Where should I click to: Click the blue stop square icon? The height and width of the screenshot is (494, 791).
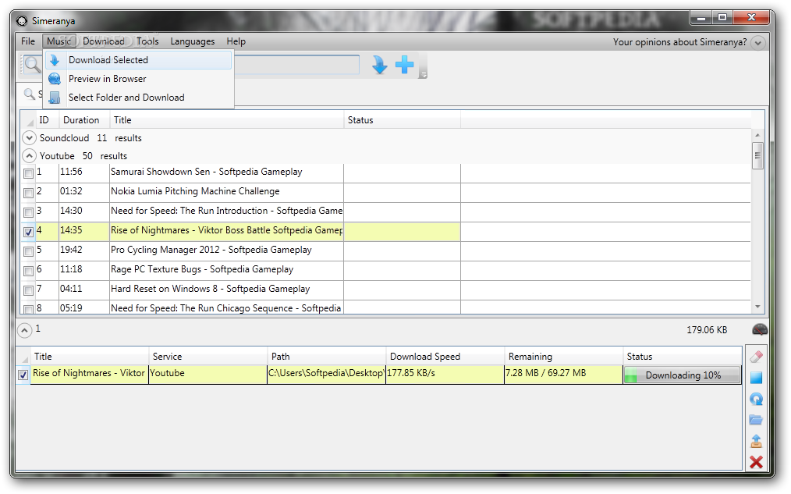coord(756,378)
